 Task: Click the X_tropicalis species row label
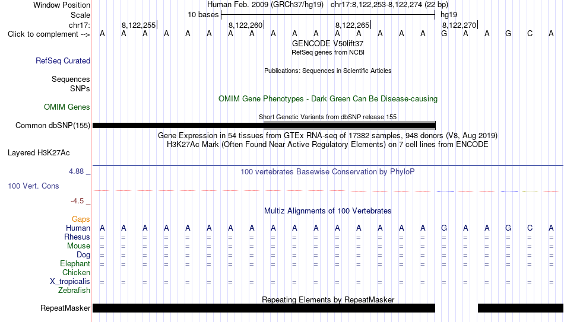(x=70, y=282)
